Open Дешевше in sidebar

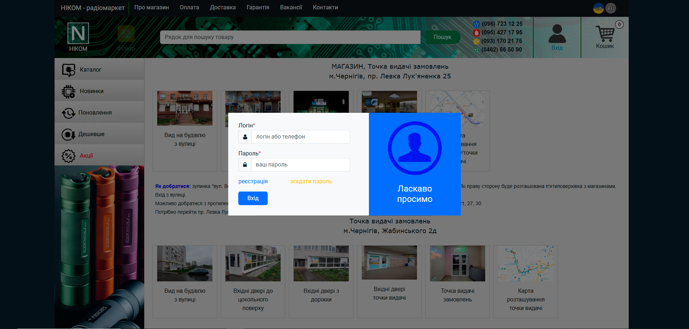pyautogui.click(x=99, y=134)
